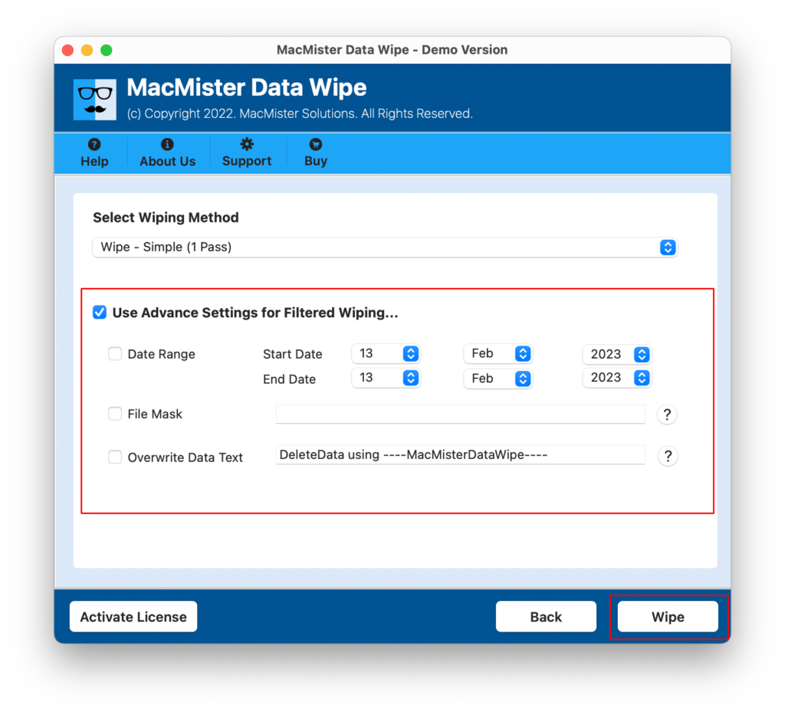Click help icon next to File Mask
The height and width of the screenshot is (715, 785).
click(667, 415)
